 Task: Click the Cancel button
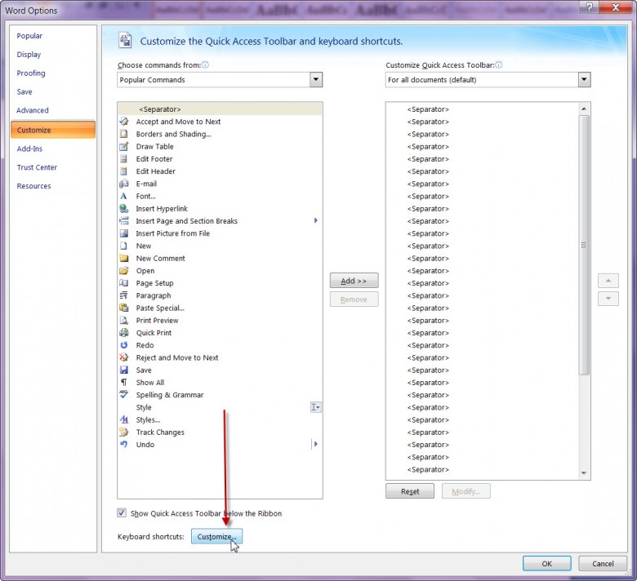[x=603, y=564]
